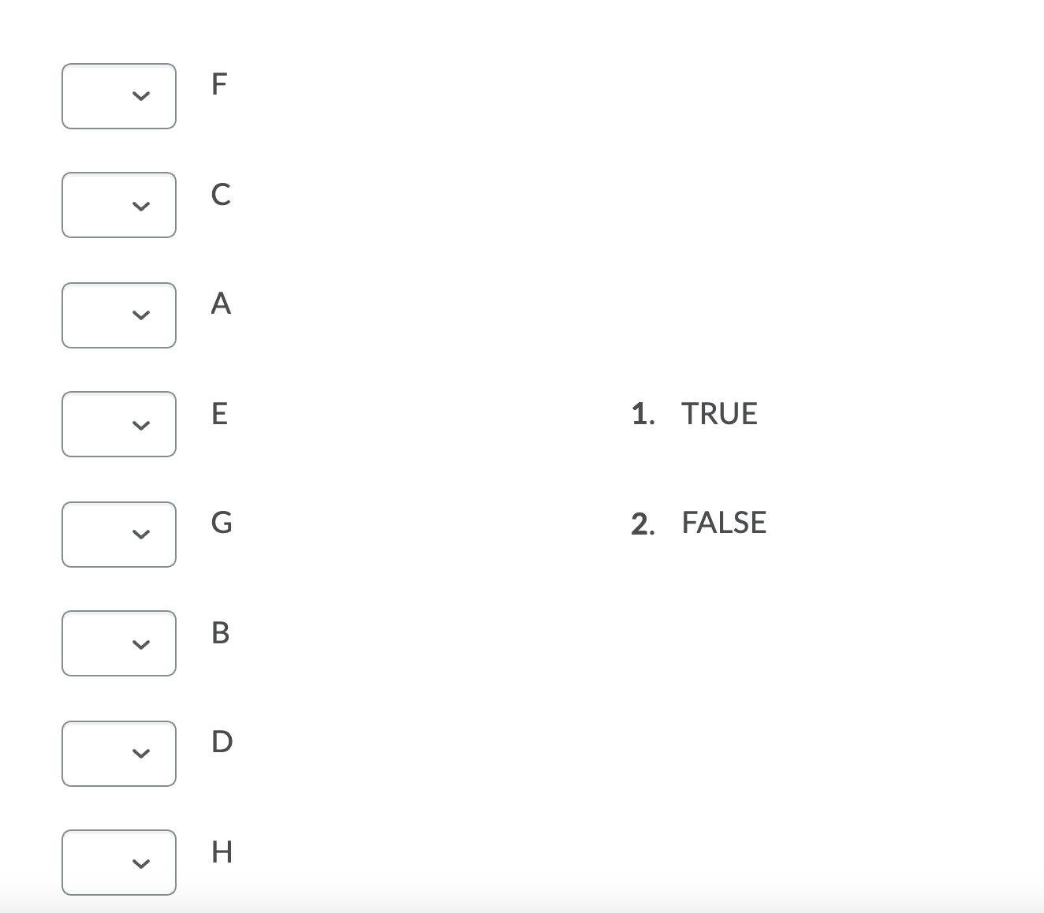Screen dimensions: 1044x913
Task: Open the dropdown next to statement C
Action: coord(118,205)
